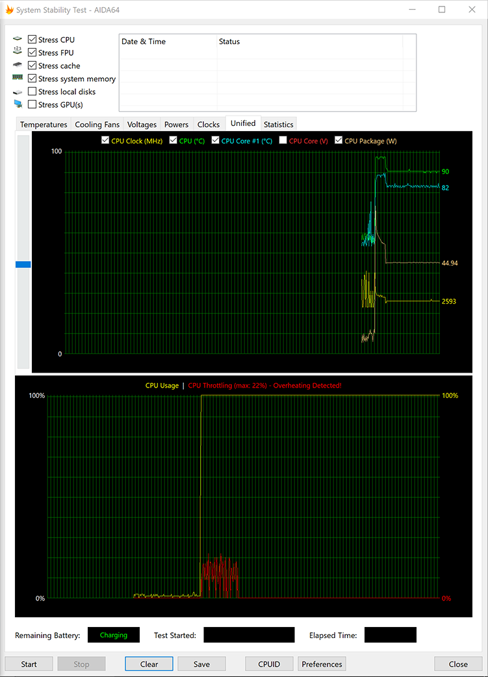Click the 44.94 package power value
This screenshot has width=488, height=677.
[x=450, y=263]
